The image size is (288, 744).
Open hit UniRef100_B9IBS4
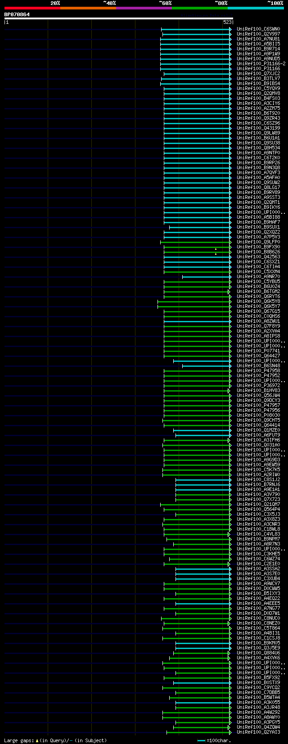click(x=258, y=84)
